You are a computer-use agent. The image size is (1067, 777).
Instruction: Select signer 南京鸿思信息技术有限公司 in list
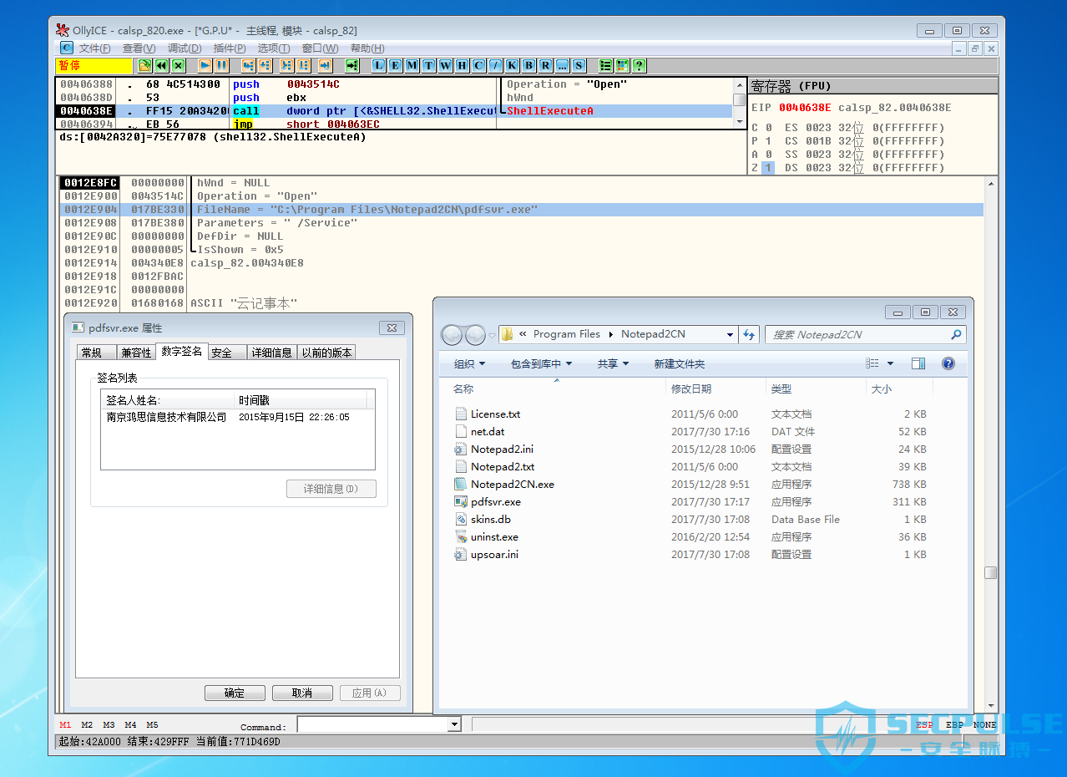click(166, 417)
